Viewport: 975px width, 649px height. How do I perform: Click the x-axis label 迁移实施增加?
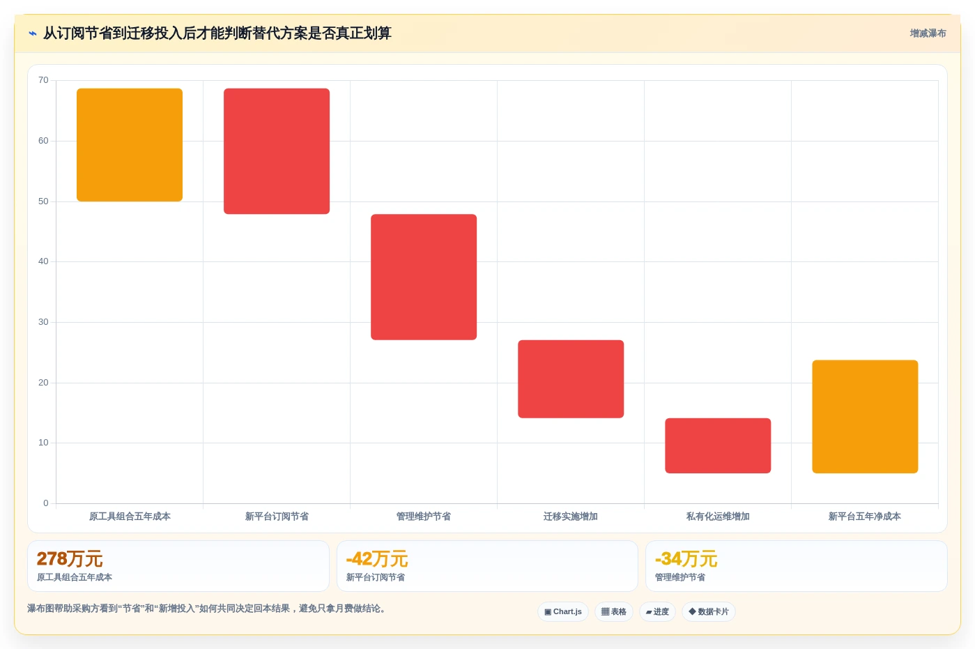point(571,517)
